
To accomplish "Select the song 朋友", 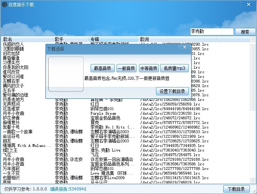I will click(7, 141).
